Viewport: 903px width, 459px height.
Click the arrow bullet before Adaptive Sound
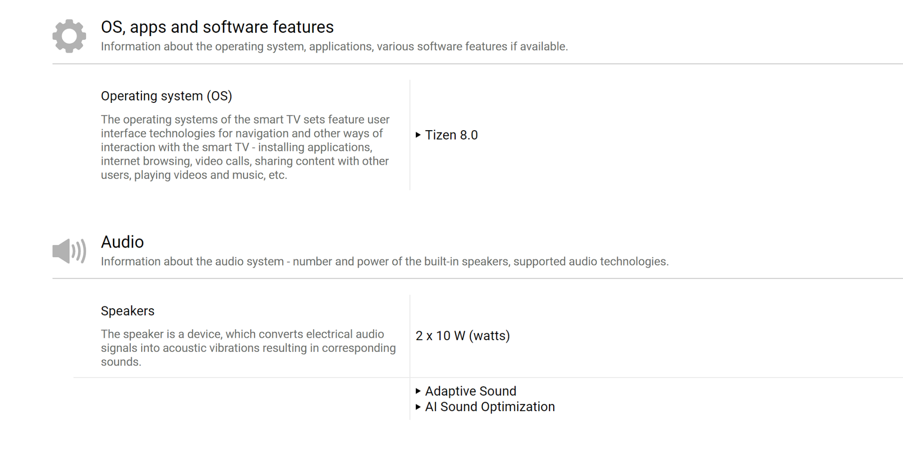coord(418,391)
